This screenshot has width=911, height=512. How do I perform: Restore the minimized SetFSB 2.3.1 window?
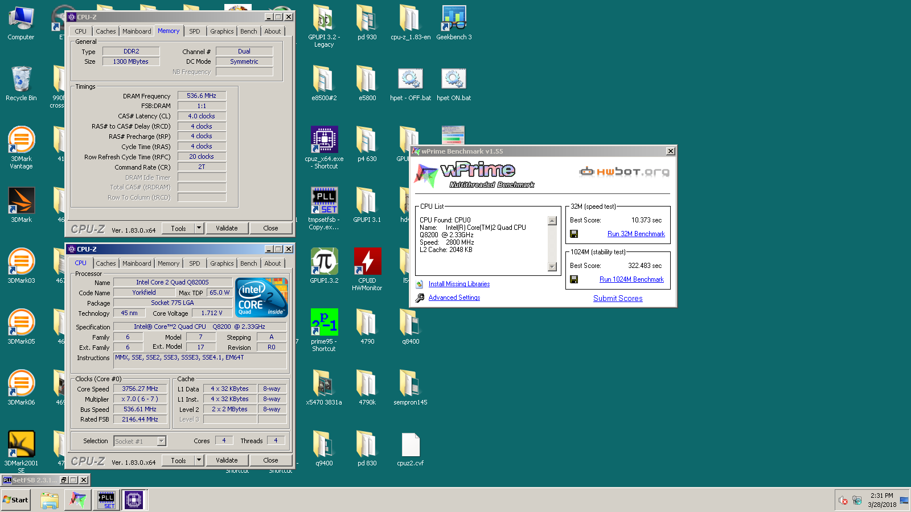click(64, 480)
